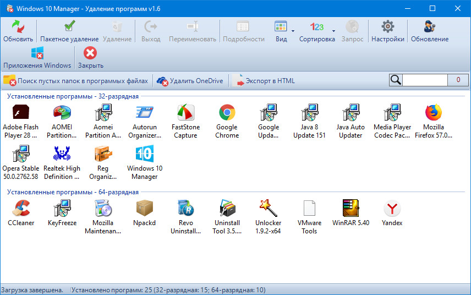Viewport: 471px width, 295px height.
Task: Select Opera Stable 50.0.2762.58
Action: click(x=21, y=162)
